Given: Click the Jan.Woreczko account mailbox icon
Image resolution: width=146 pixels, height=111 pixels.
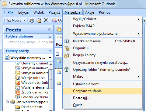Looking at the screenshot, I should (x=12, y=102).
